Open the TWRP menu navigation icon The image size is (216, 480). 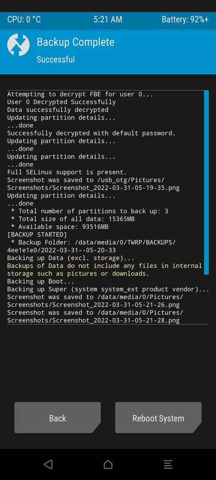point(168,464)
